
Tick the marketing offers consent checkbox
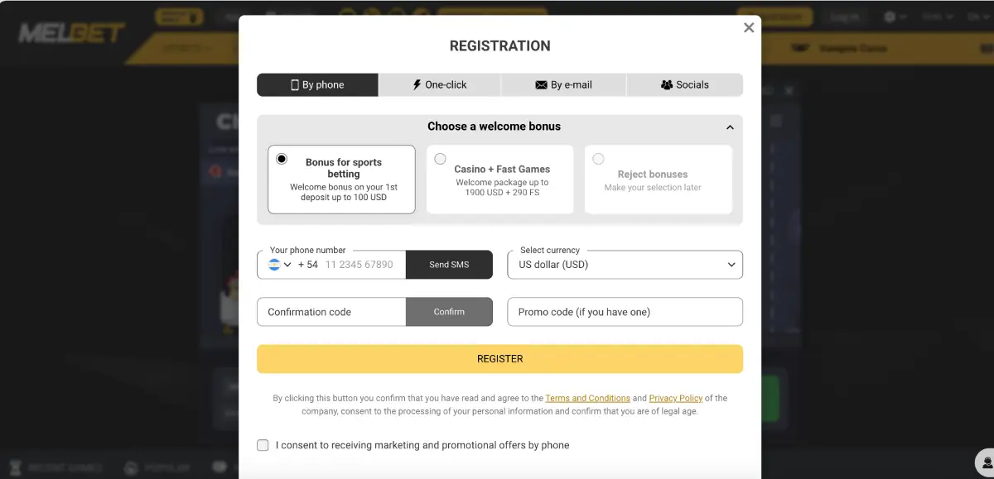pos(263,445)
